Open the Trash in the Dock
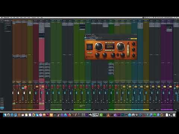Viewport: 179px width, 134px height. 174,115
